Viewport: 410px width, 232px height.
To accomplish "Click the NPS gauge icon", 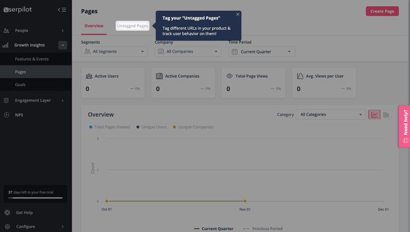I will (7, 115).
